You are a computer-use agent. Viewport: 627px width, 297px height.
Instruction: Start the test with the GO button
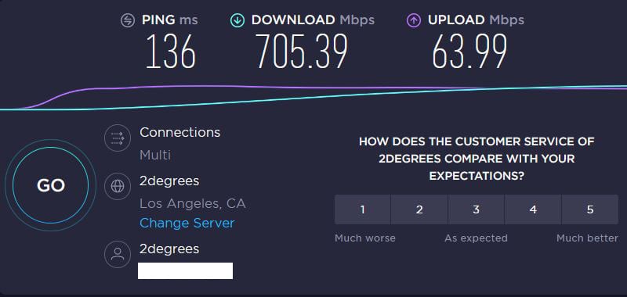(x=50, y=185)
